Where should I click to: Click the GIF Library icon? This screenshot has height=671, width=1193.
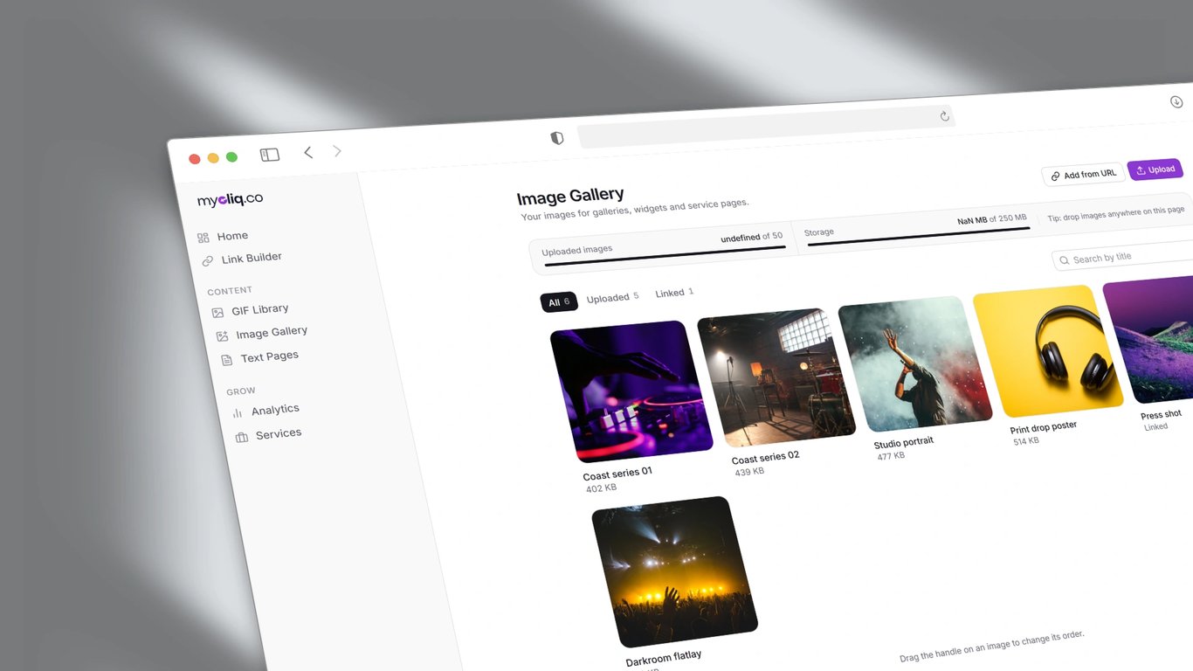217,312
